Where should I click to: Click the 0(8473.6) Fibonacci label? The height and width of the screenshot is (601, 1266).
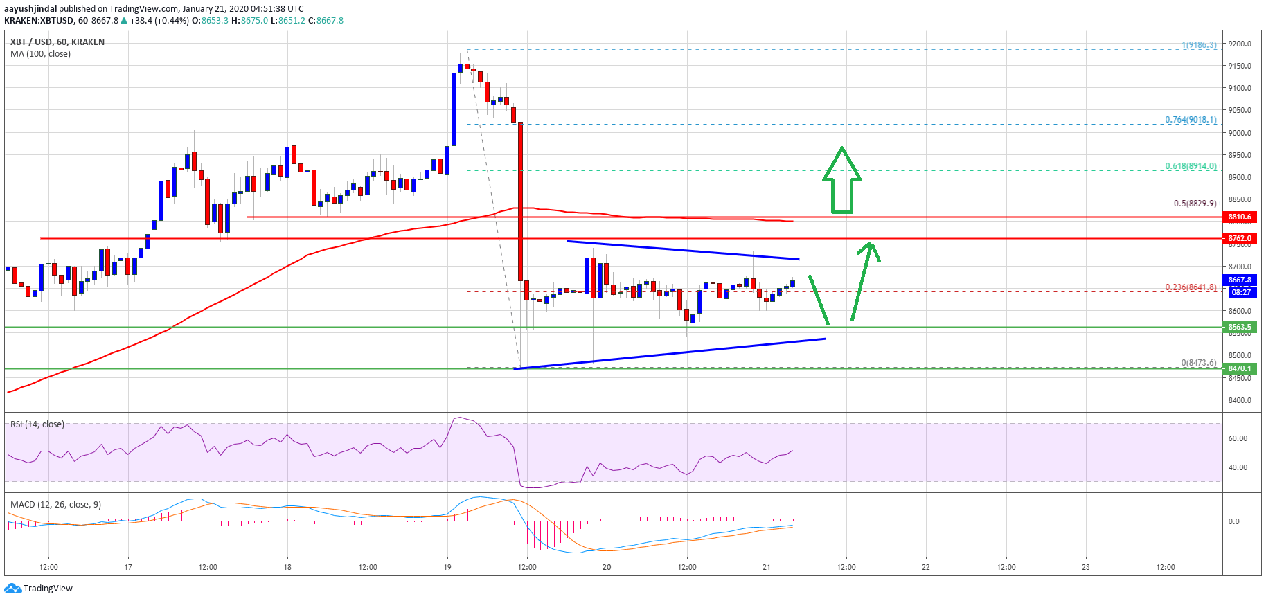pyautogui.click(x=1199, y=363)
